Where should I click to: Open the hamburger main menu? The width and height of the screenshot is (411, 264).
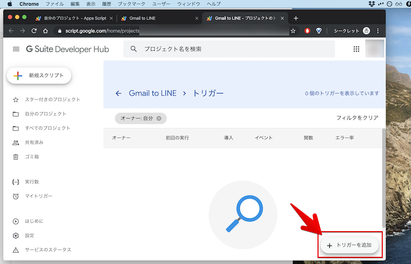point(16,49)
